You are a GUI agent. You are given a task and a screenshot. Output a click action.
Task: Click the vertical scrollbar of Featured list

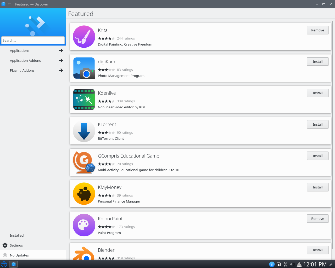[332, 135]
